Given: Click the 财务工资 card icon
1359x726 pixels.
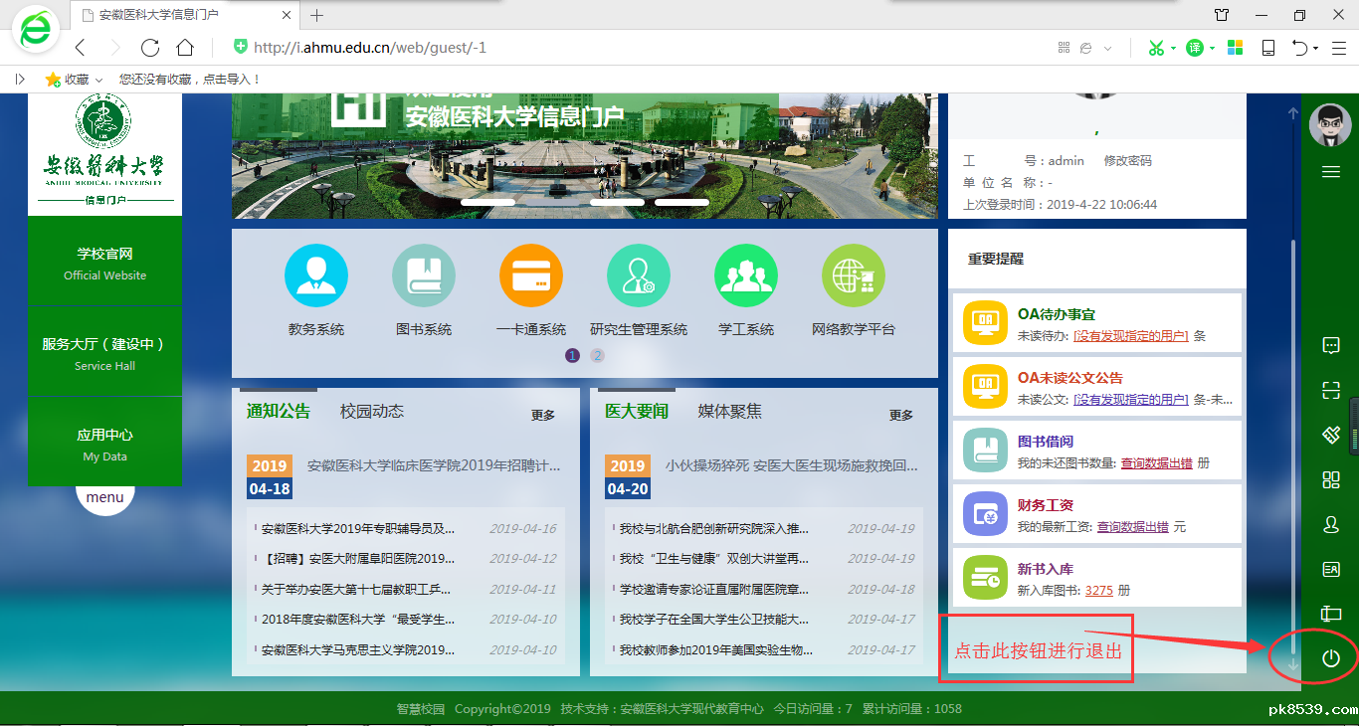Looking at the screenshot, I should pos(985,513).
